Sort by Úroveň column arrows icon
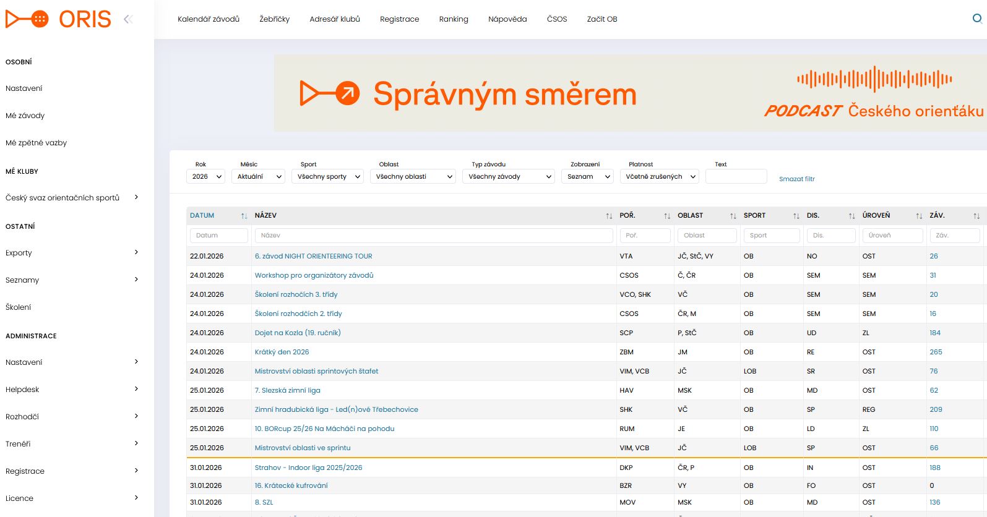This screenshot has width=987, height=517. pyautogui.click(x=919, y=216)
